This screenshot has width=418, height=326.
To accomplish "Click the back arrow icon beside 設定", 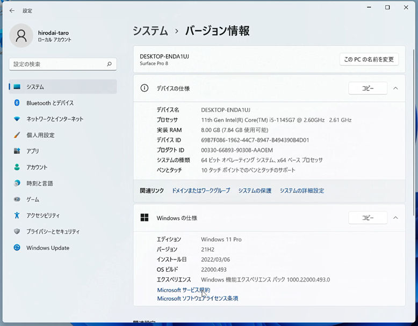I will [x=12, y=11].
